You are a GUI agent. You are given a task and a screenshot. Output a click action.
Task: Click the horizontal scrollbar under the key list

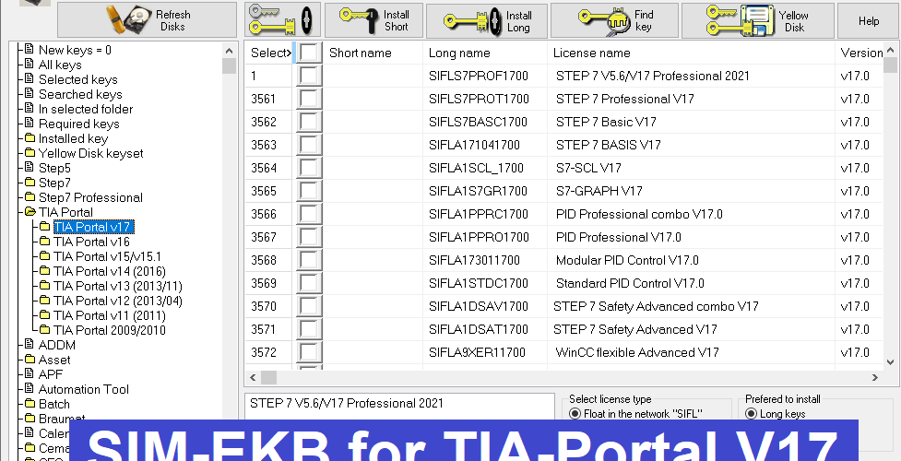coord(572,377)
